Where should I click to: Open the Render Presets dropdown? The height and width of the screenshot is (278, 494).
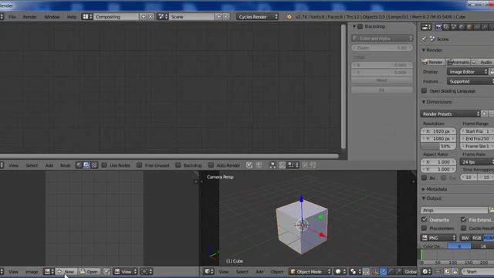coord(450,114)
